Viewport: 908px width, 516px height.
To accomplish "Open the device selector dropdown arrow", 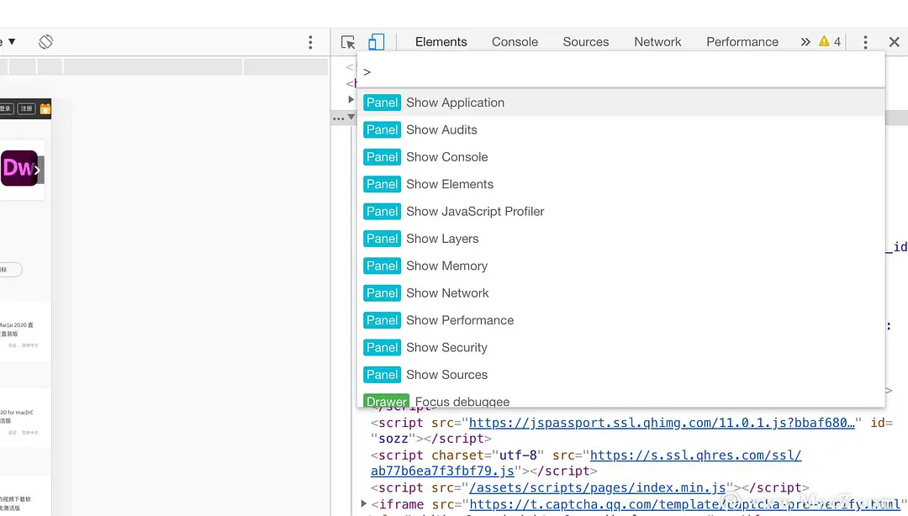I will pos(12,42).
